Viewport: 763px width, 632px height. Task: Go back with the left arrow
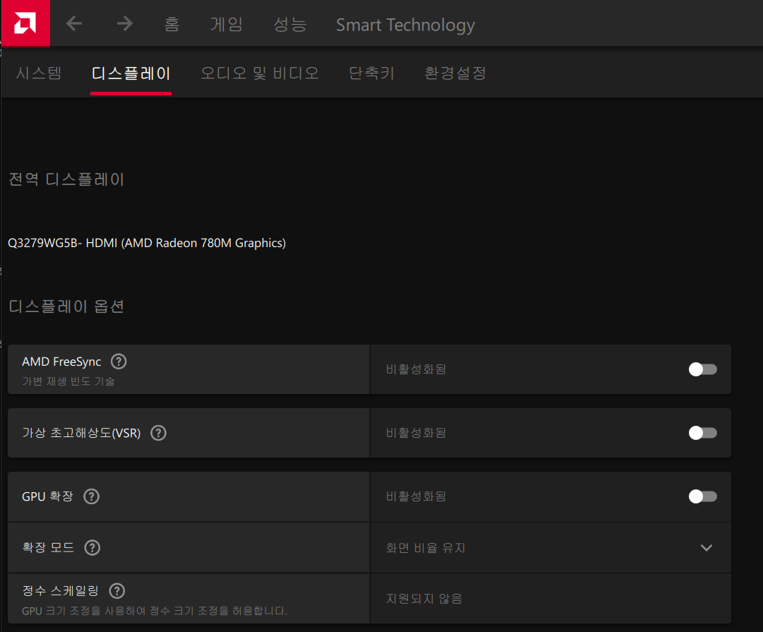(74, 23)
